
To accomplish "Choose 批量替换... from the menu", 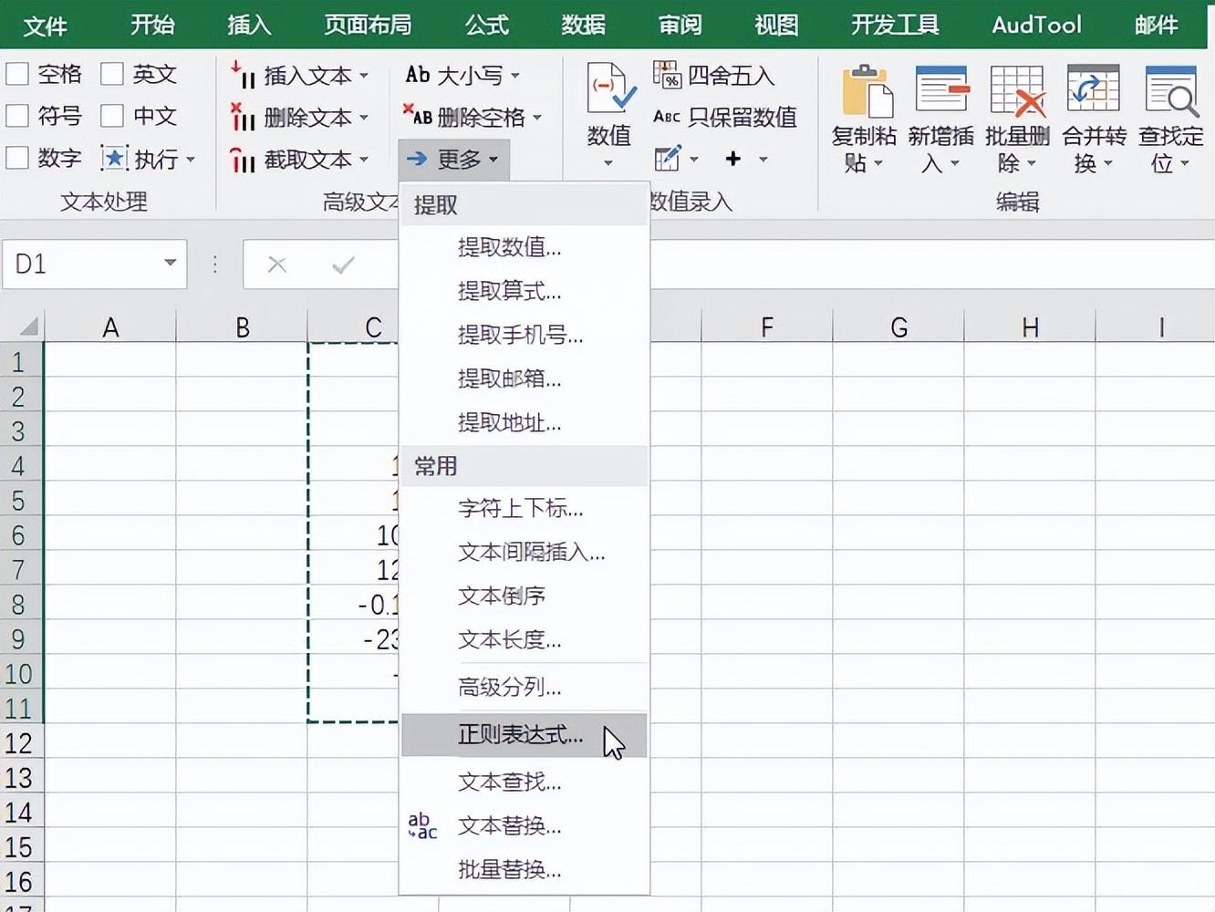I will point(524,869).
